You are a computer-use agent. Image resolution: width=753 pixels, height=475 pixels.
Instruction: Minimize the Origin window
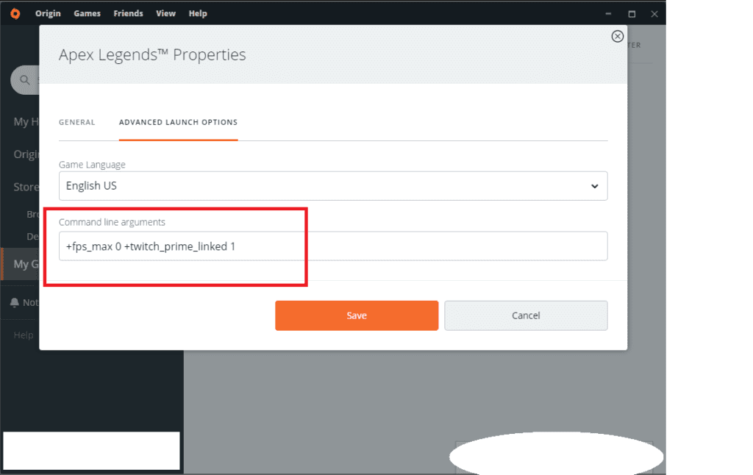(x=608, y=13)
